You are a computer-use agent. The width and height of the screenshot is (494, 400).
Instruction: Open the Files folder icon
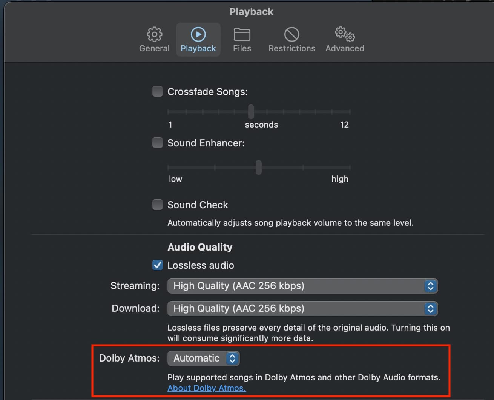242,34
